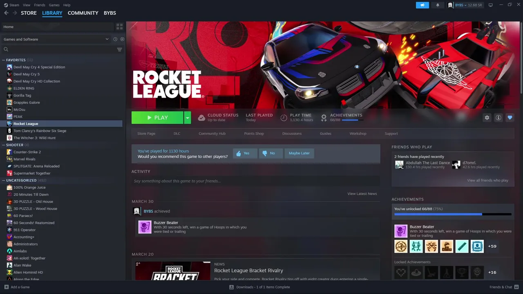The image size is (523, 294).
Task: Click d7omrl. friend avatar
Action: coord(456,165)
